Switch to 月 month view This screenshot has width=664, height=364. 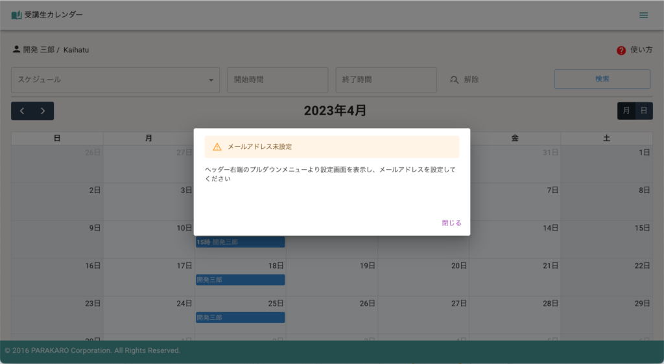626,111
